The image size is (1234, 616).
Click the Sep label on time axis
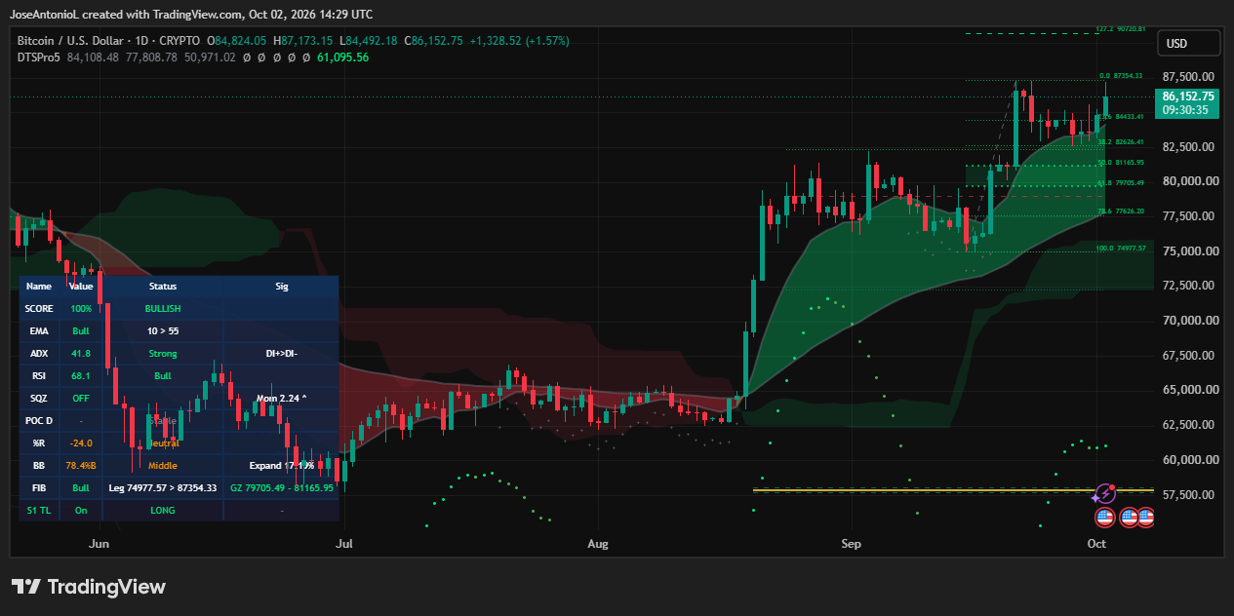coord(853,544)
